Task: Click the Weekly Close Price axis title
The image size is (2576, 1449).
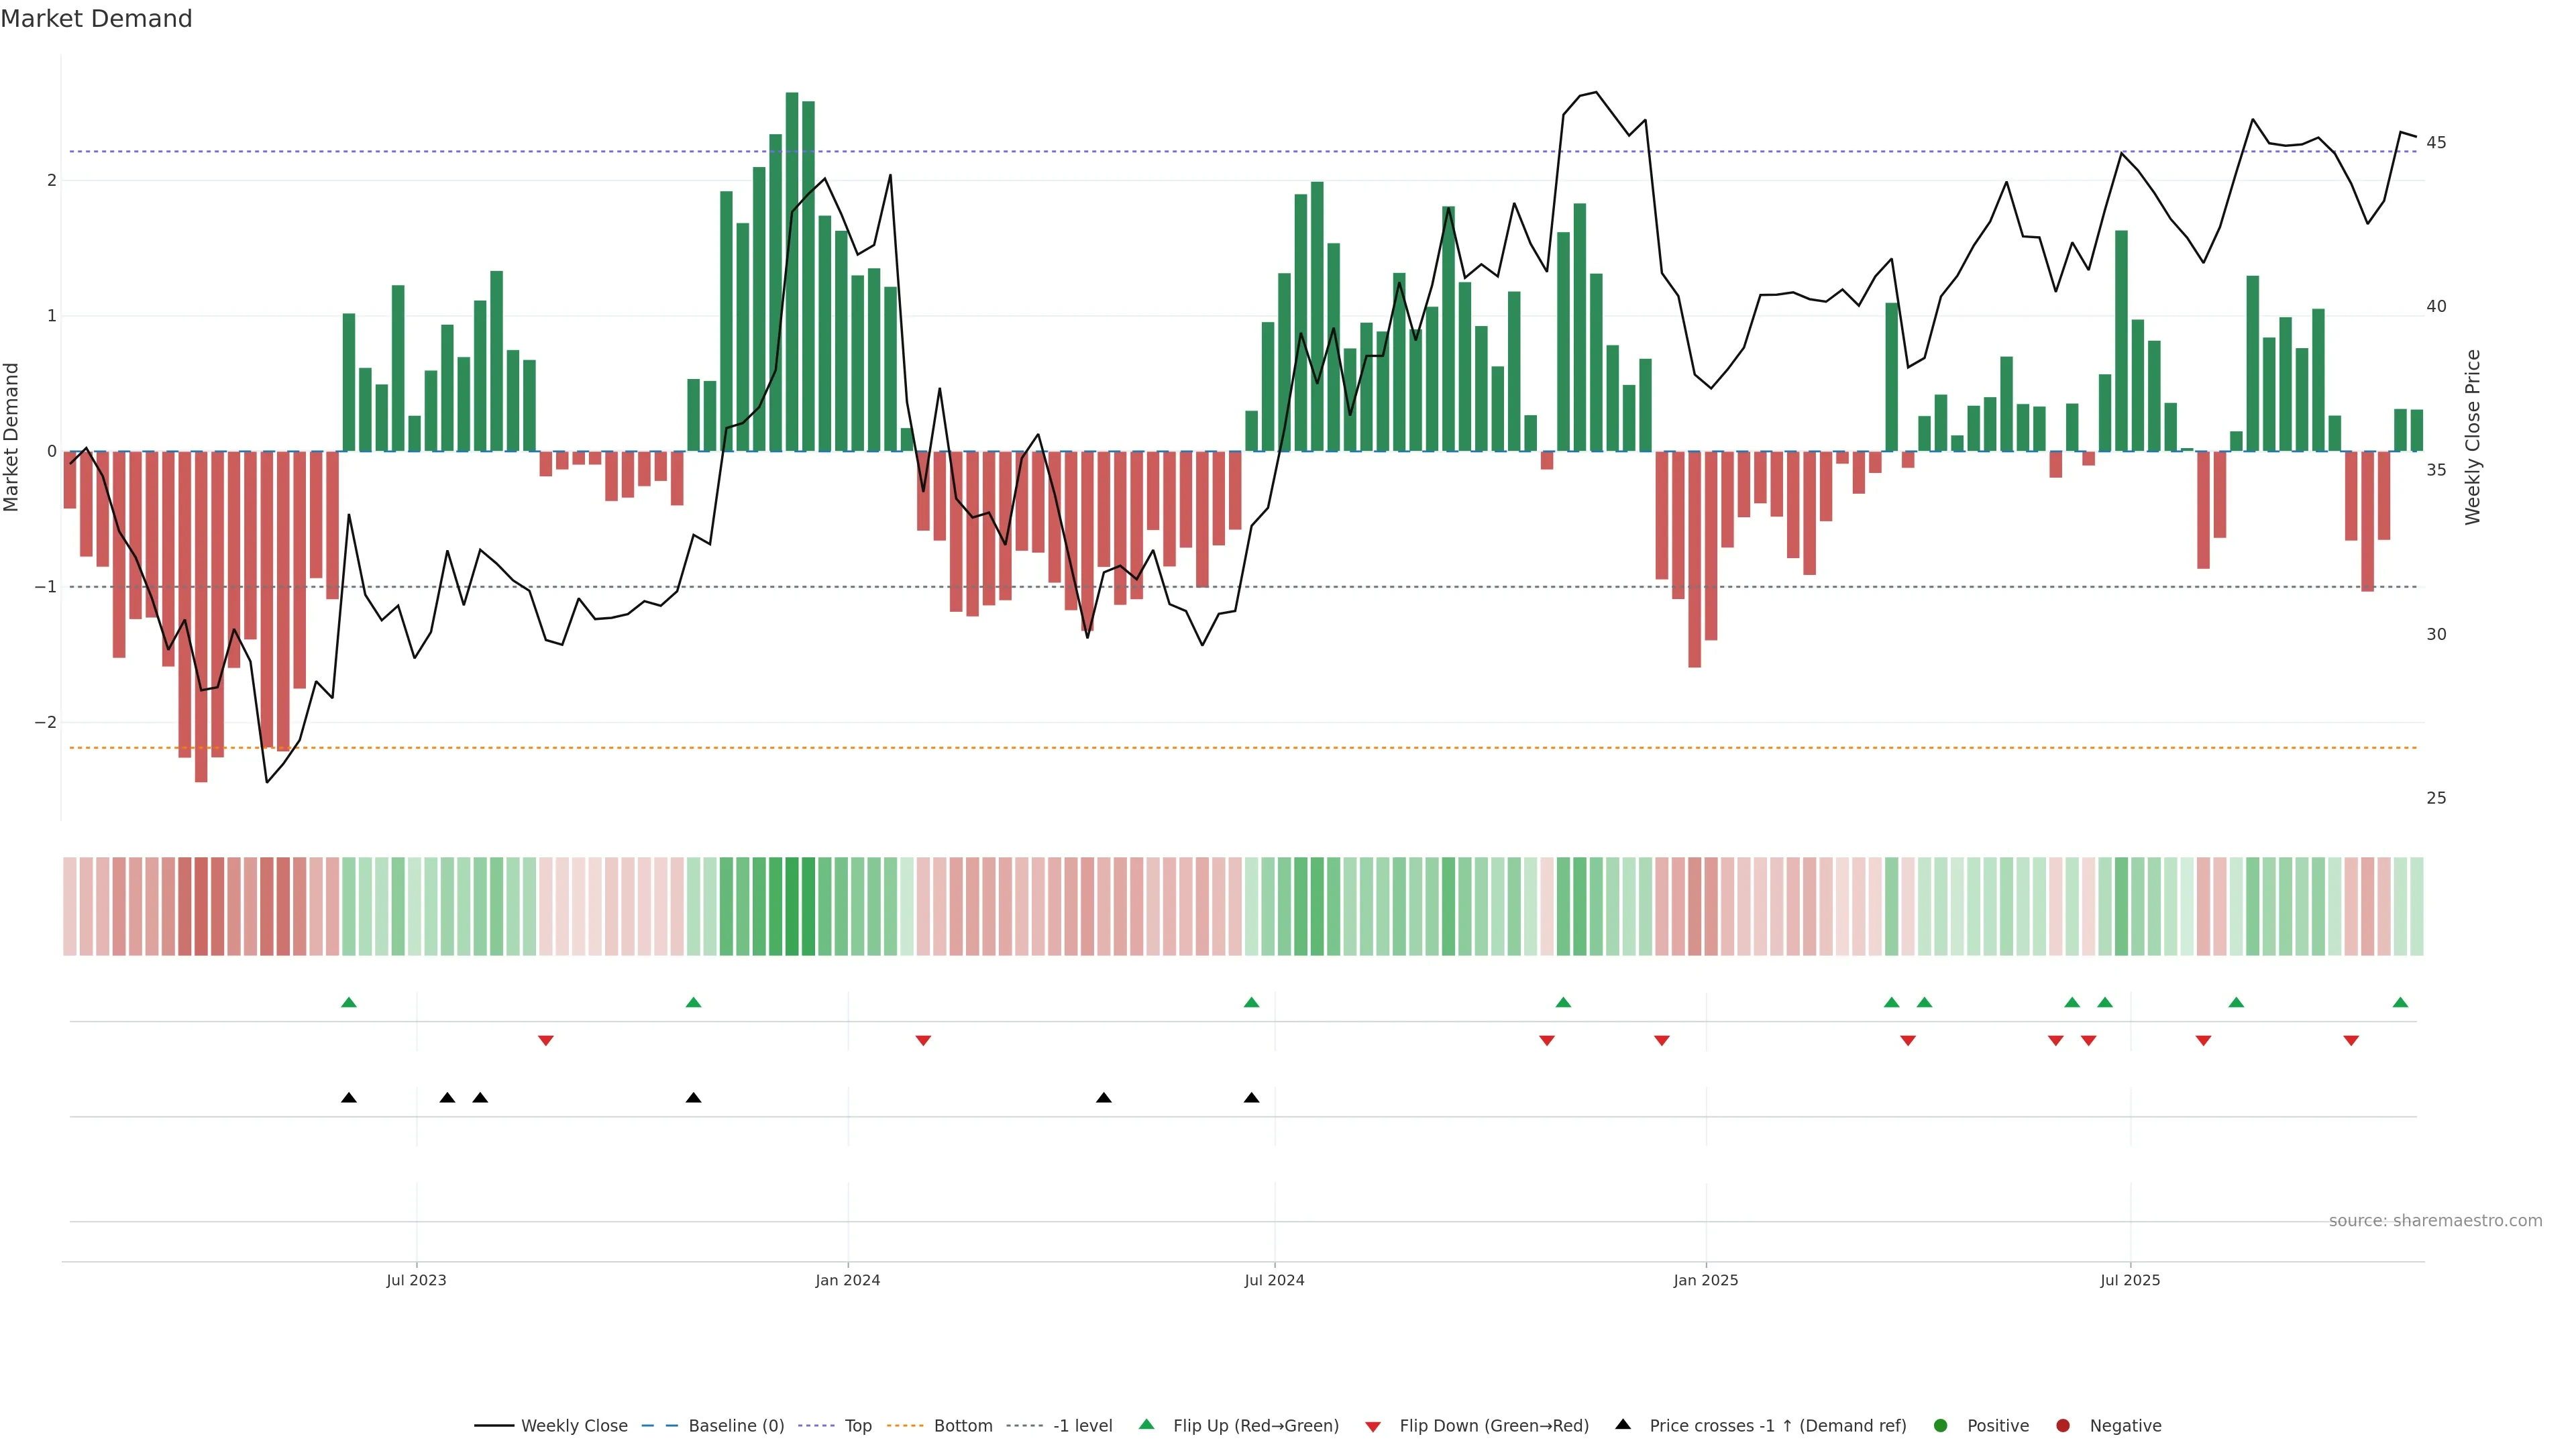Action: pyautogui.click(x=2473, y=437)
